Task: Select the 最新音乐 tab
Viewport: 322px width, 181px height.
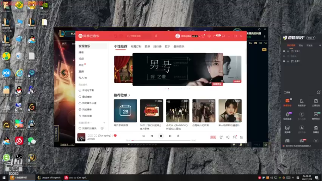Action: tap(179, 47)
